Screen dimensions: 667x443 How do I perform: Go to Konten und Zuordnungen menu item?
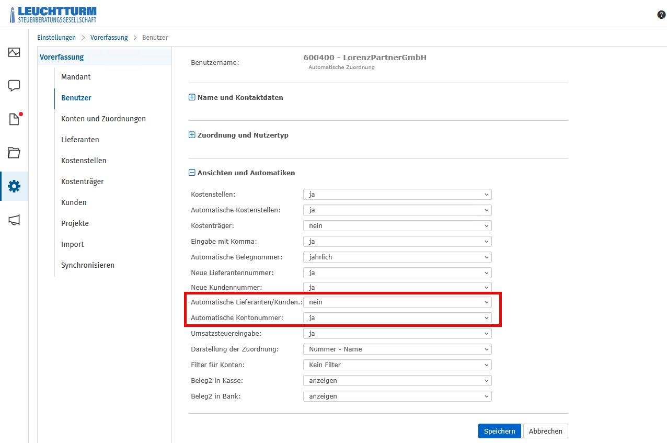(x=103, y=119)
